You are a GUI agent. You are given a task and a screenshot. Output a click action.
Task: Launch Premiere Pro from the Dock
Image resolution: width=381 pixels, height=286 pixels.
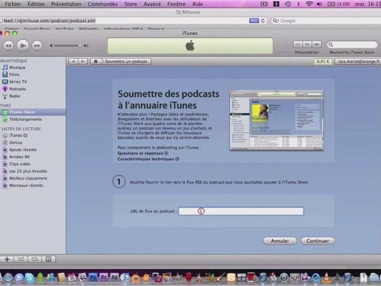104,277
